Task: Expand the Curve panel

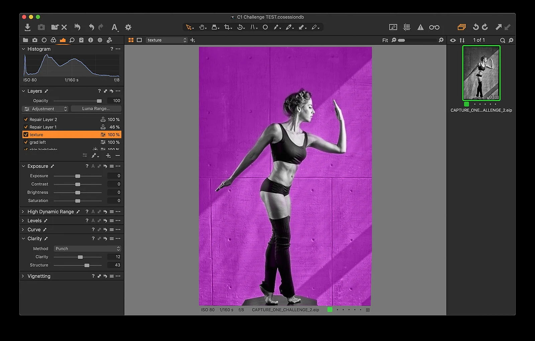Action: coord(23,230)
